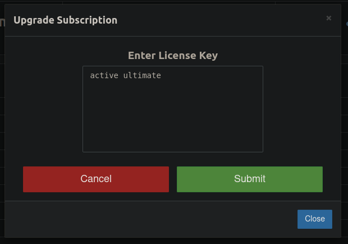Image resolution: width=348 pixels, height=244 pixels.
Task: Submit the entered license key
Action: (250, 179)
